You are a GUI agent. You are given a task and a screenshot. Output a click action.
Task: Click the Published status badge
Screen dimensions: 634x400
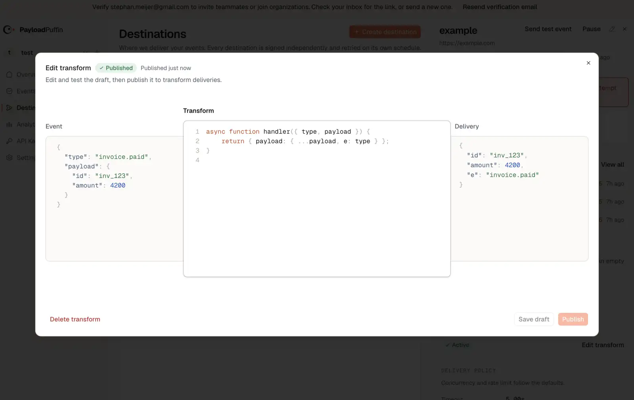coord(116,68)
